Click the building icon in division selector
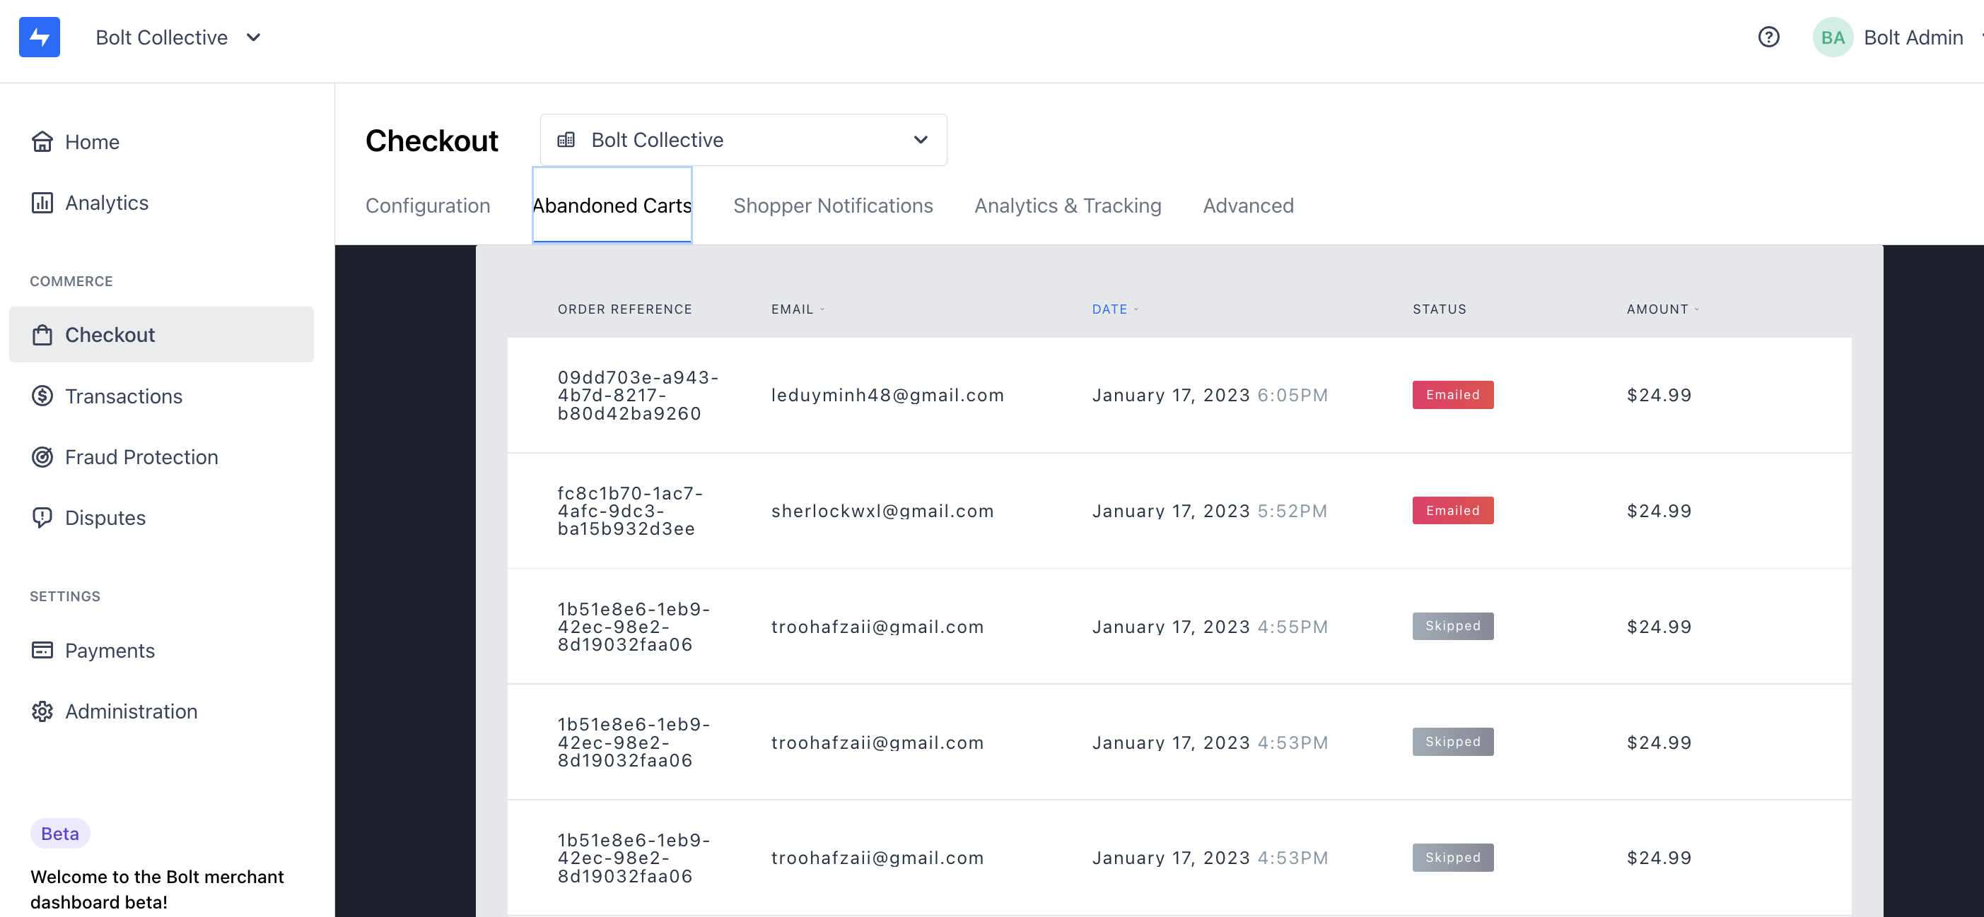This screenshot has height=917, width=1984. [x=566, y=140]
